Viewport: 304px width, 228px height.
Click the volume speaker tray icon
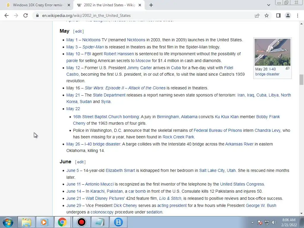click(x=274, y=223)
